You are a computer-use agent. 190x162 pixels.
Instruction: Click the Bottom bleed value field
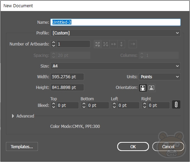point(98,105)
